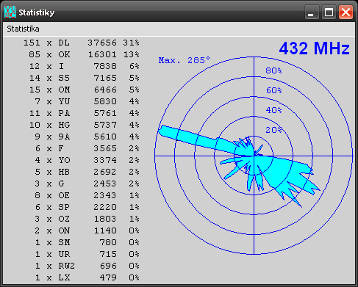Minimize the Statistiky window

[312, 12]
